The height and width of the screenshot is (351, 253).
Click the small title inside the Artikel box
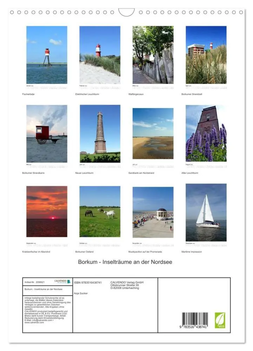[x=44, y=289]
